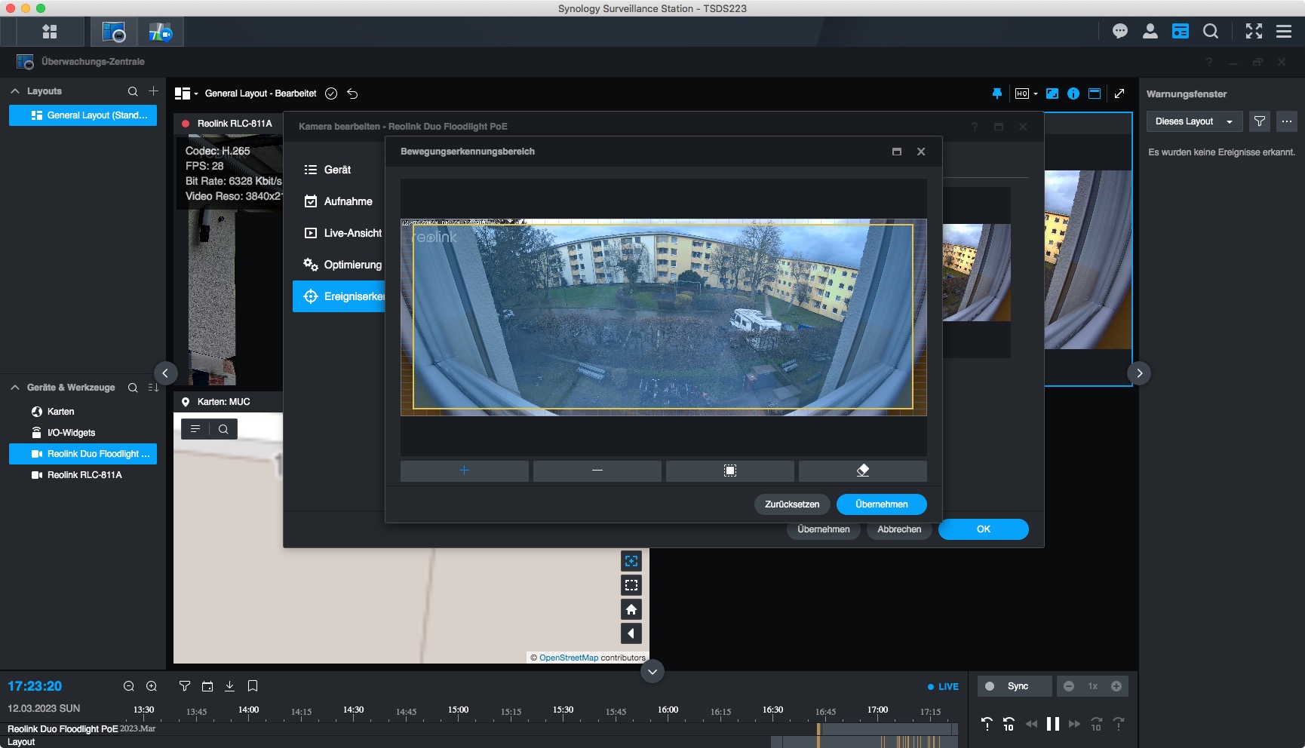Click the home icon on the map

pos(631,609)
